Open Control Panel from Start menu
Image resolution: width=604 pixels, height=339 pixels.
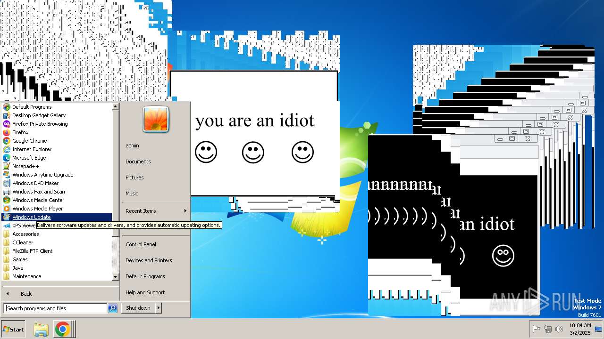pyautogui.click(x=141, y=244)
